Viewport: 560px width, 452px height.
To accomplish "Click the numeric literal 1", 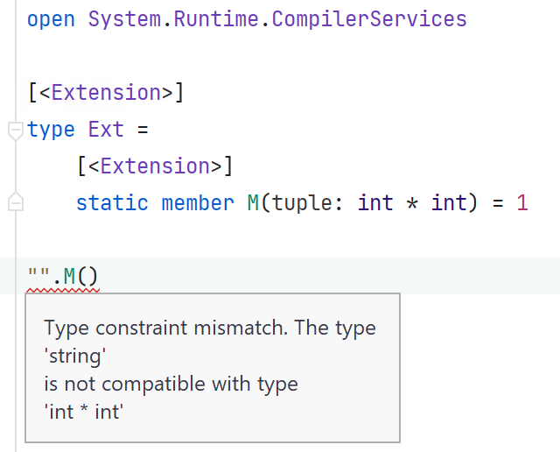I will (522, 202).
